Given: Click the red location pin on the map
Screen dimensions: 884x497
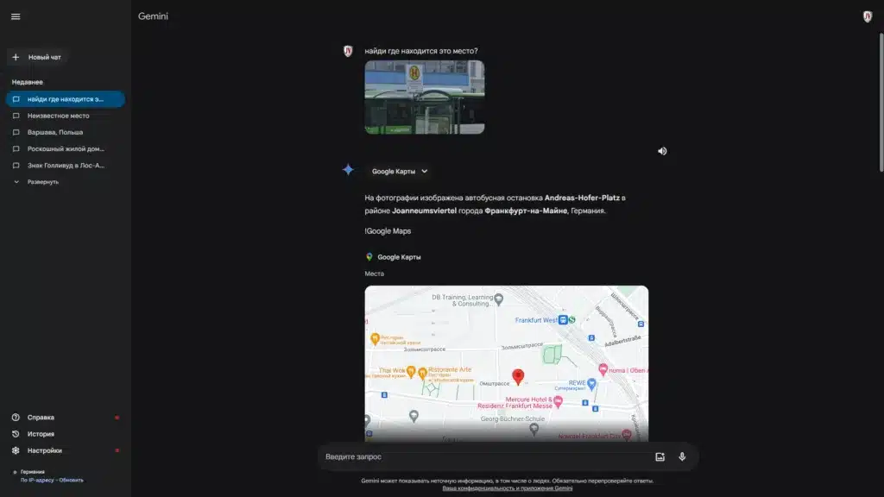Looking at the screenshot, I should [x=518, y=376].
